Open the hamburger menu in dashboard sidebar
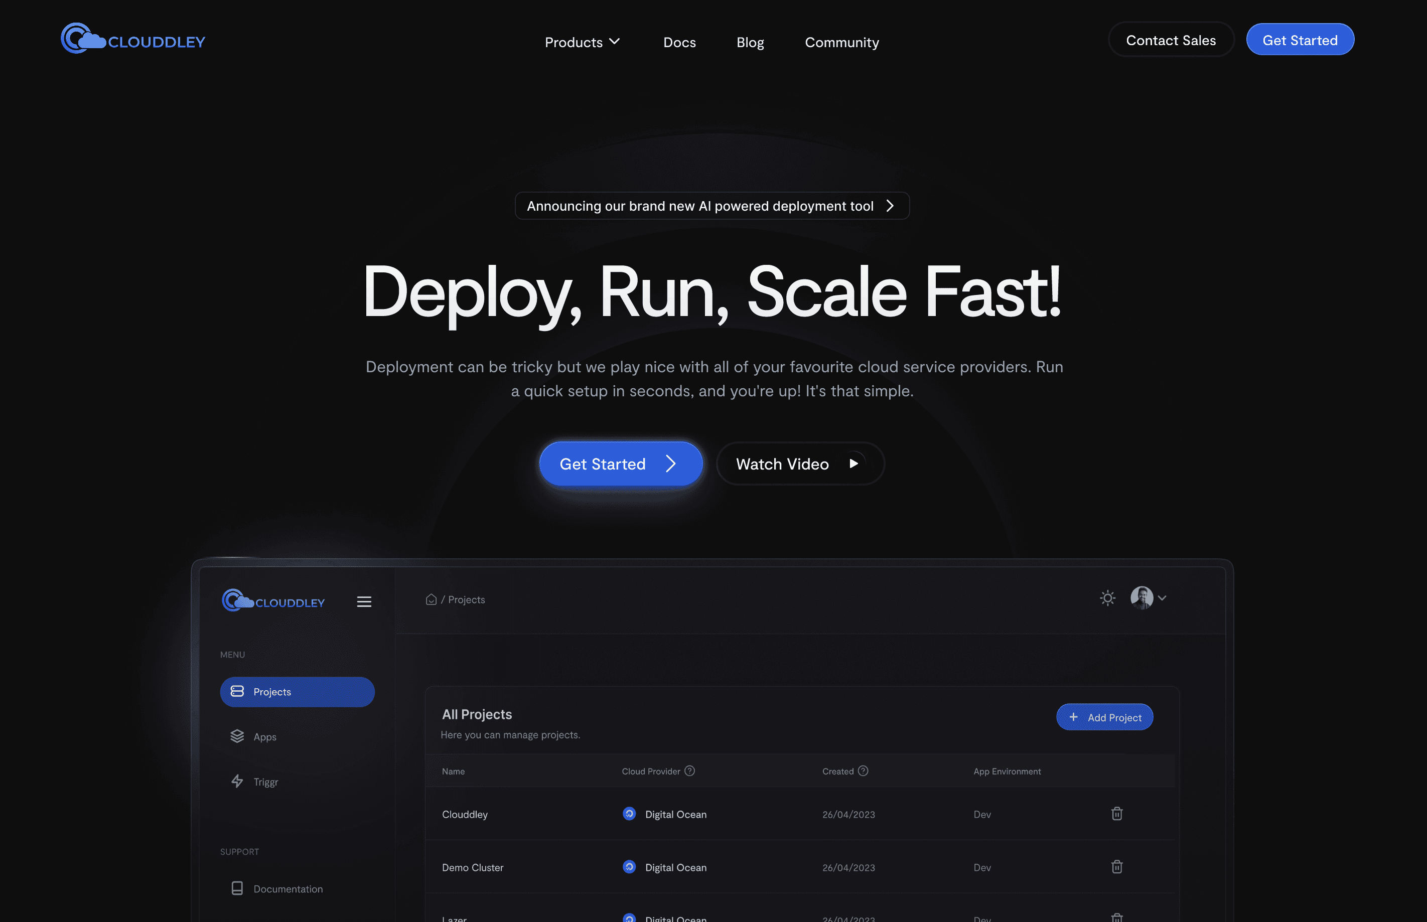This screenshot has height=922, width=1427. click(x=364, y=601)
